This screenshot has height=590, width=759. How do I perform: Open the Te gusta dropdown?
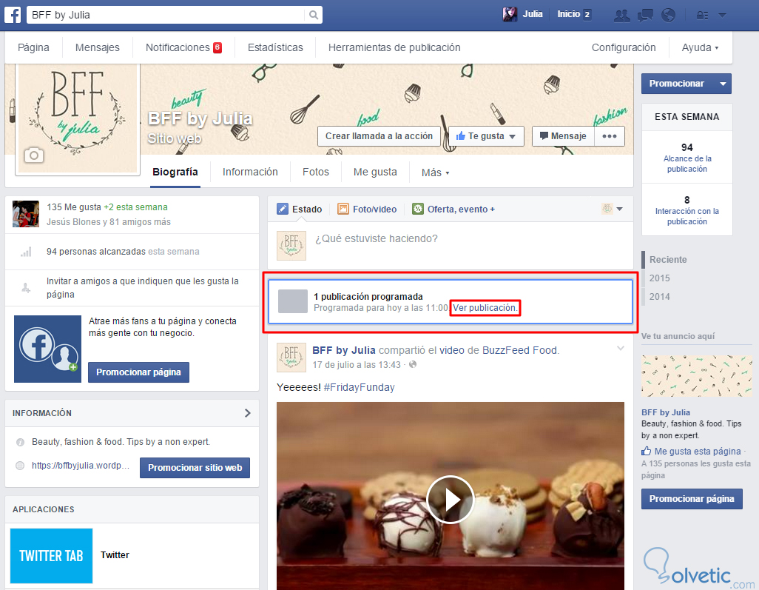pyautogui.click(x=486, y=136)
